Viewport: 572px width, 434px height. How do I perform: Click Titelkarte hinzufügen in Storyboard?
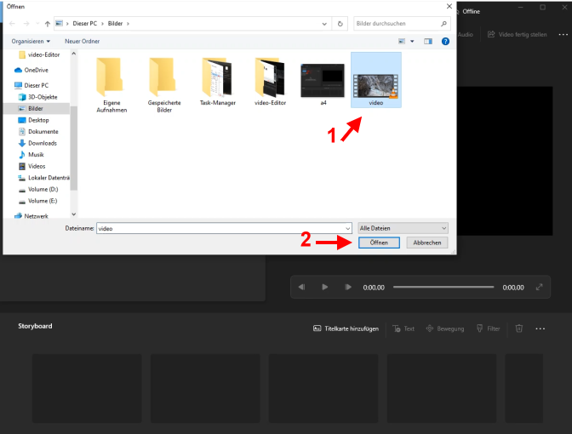(x=346, y=328)
